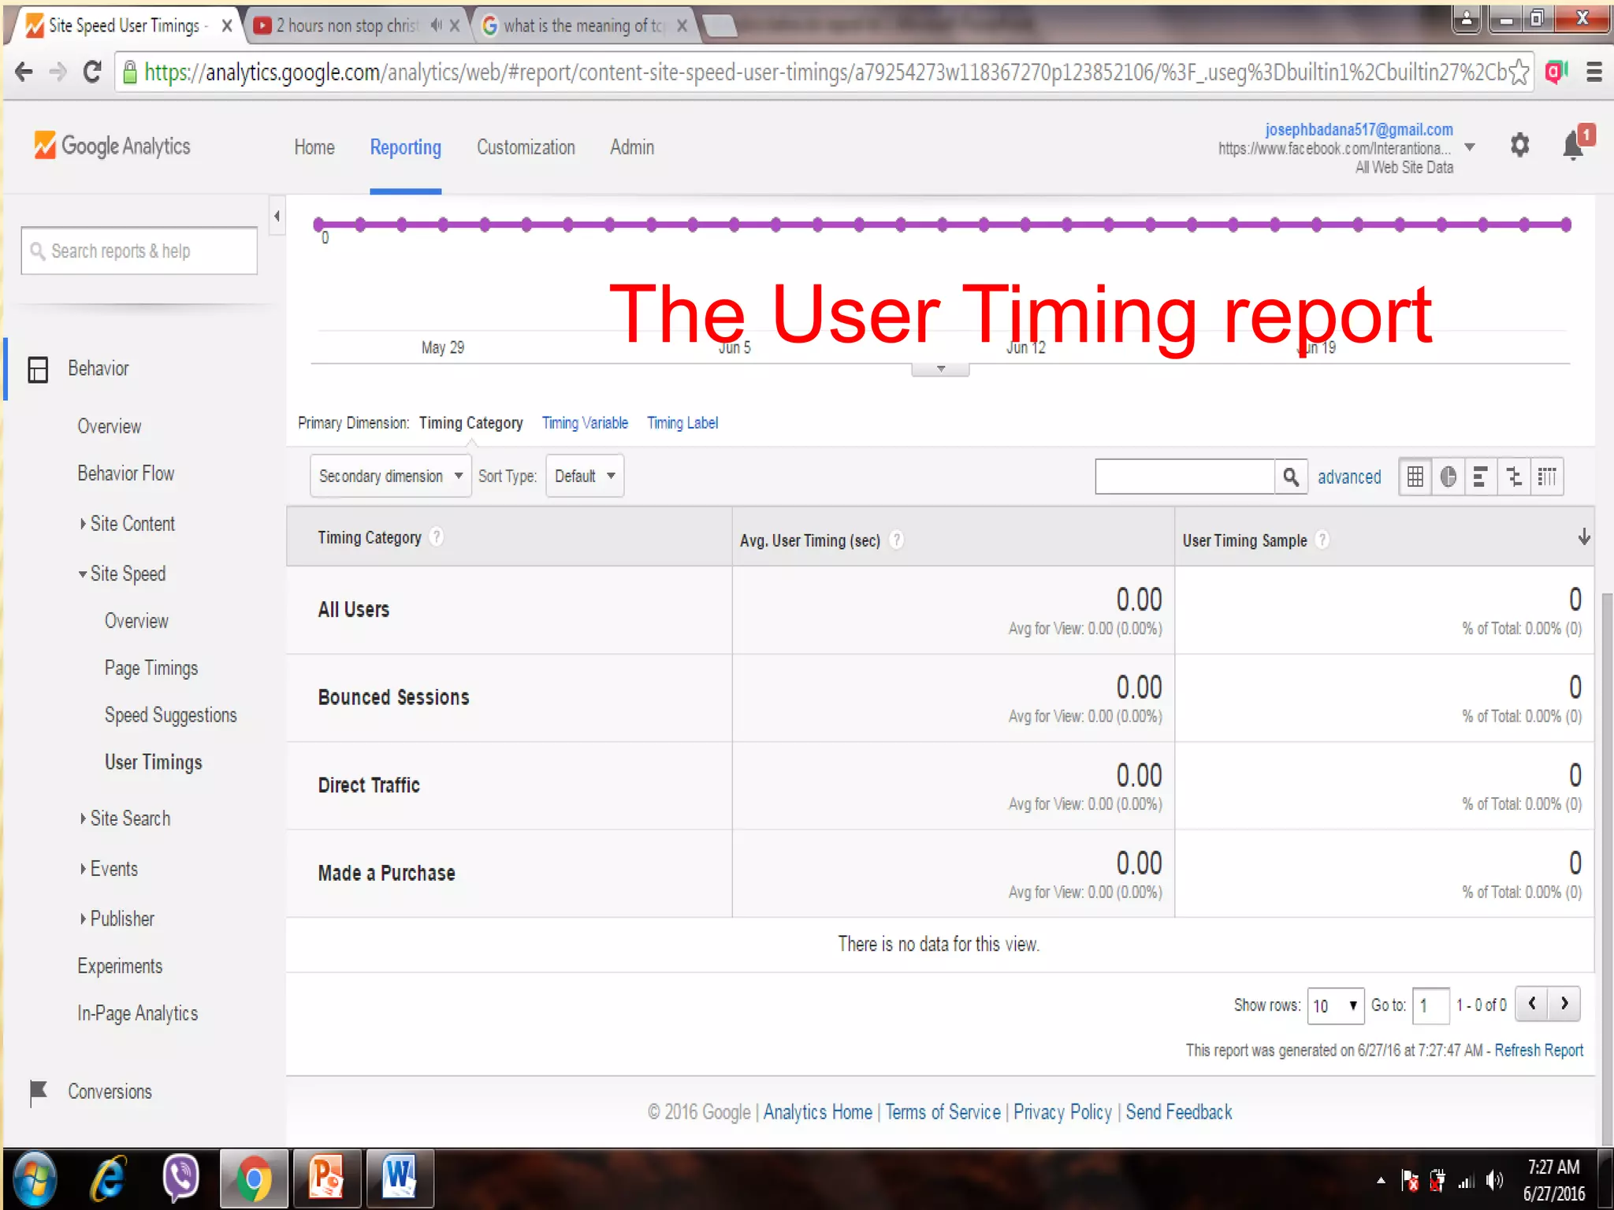Click Send Feedback link

click(1179, 1112)
